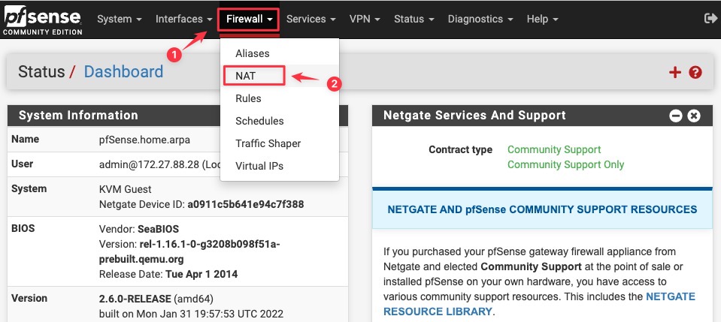Click the logout arrow icon
This screenshot has height=322, width=721.
point(710,18)
